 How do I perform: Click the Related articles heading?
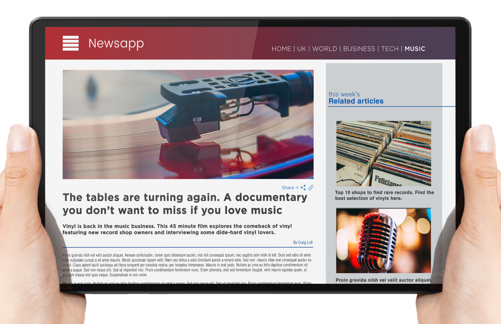pos(356,101)
